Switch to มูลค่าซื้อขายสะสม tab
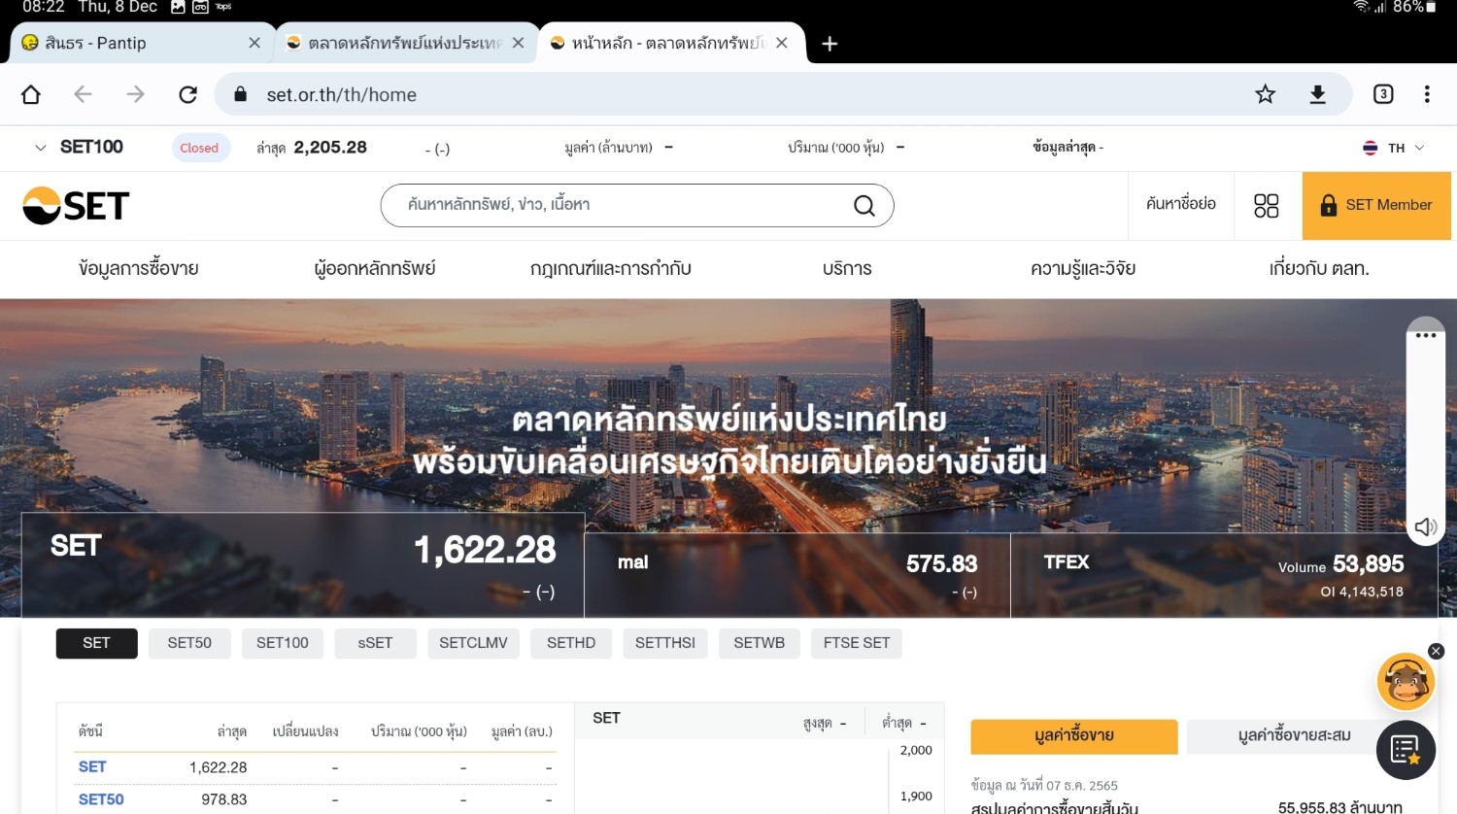 pyautogui.click(x=1295, y=736)
